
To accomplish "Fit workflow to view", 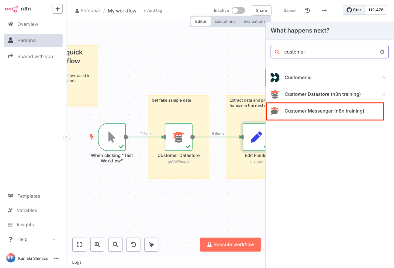I will coord(79,245).
